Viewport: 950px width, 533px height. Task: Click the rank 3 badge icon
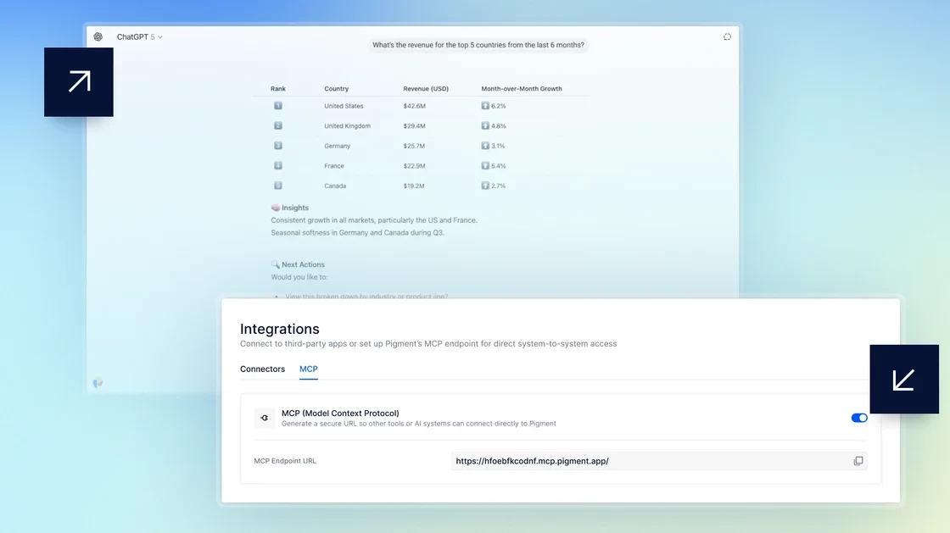[278, 145]
